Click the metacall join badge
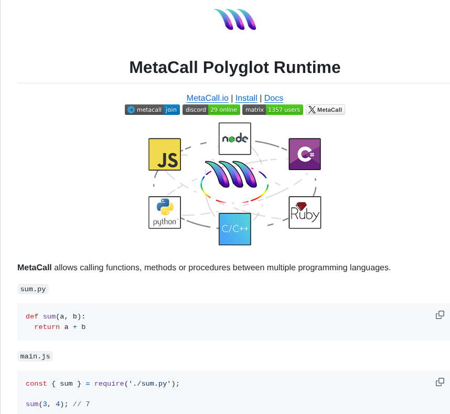 click(152, 110)
